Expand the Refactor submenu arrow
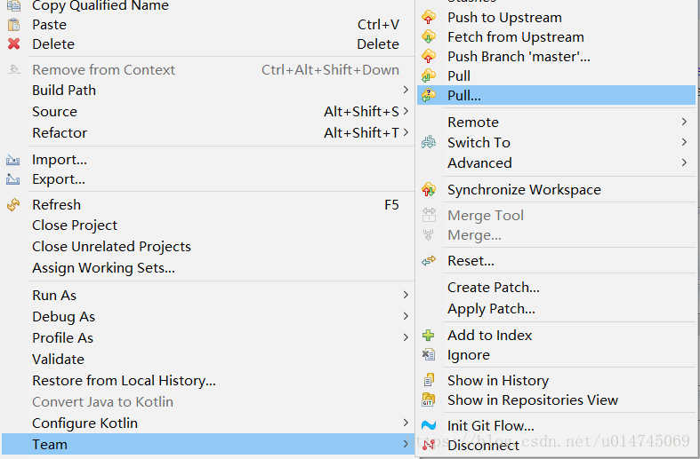 click(x=406, y=132)
